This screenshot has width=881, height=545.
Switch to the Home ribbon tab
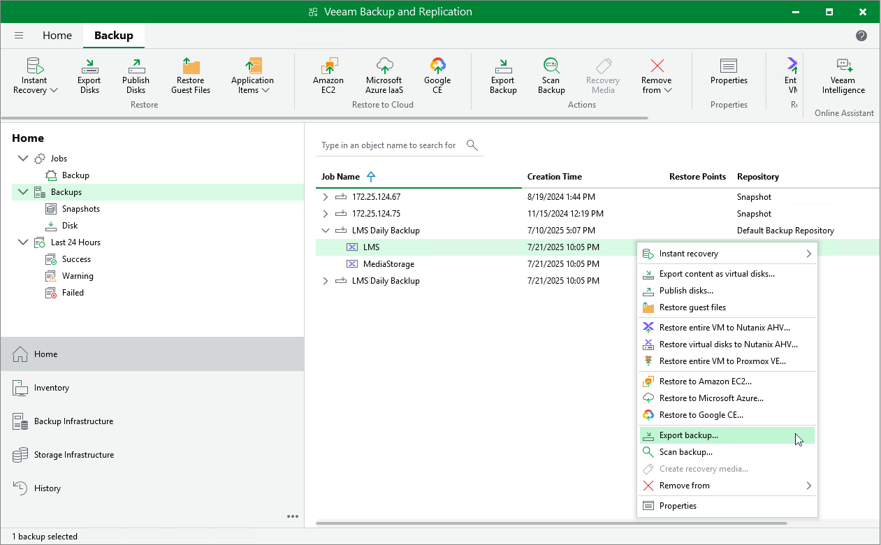57,36
